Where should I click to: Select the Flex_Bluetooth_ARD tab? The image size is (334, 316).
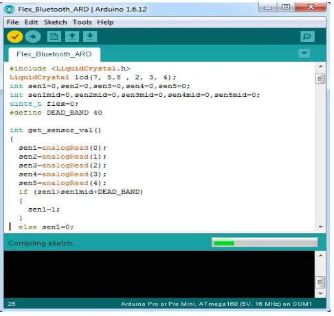54,54
